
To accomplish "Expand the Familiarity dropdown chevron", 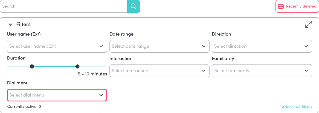I will pos(306,71).
